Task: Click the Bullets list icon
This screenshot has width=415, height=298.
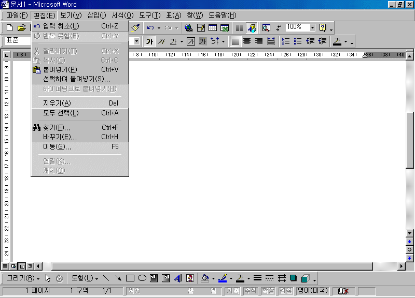Action: [298, 41]
